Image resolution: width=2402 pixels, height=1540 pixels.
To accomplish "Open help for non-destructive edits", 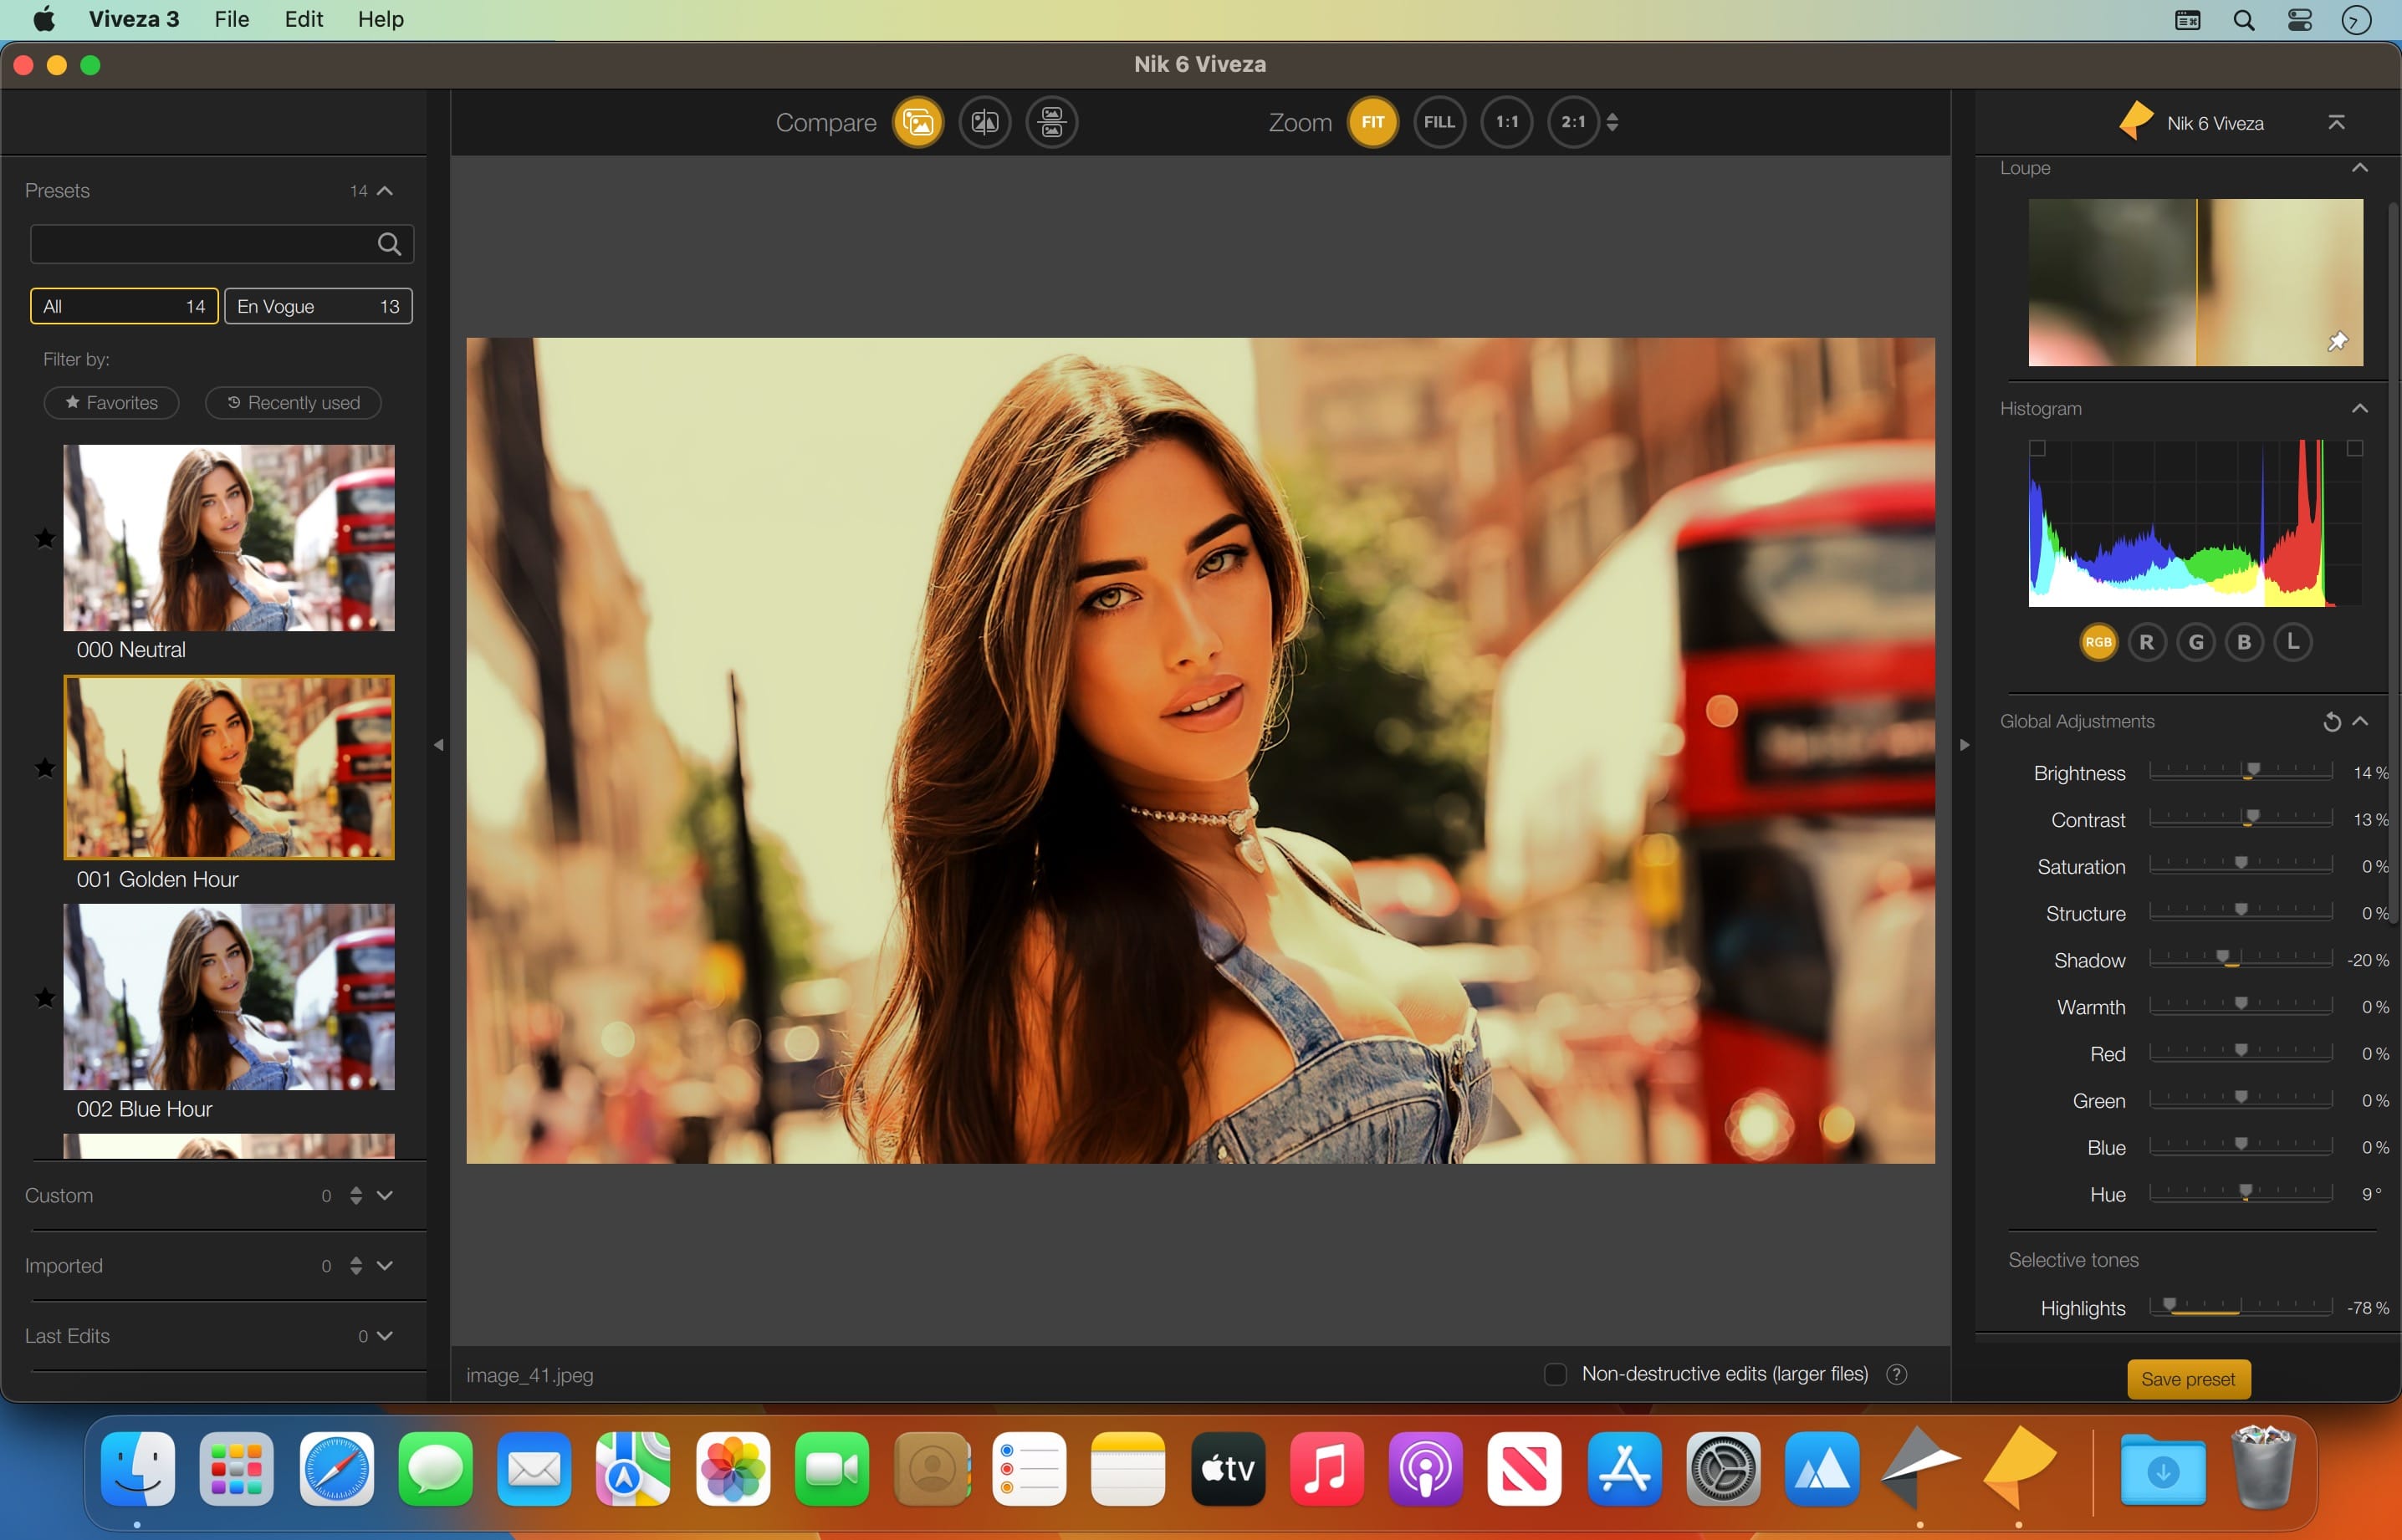I will pos(1896,1374).
